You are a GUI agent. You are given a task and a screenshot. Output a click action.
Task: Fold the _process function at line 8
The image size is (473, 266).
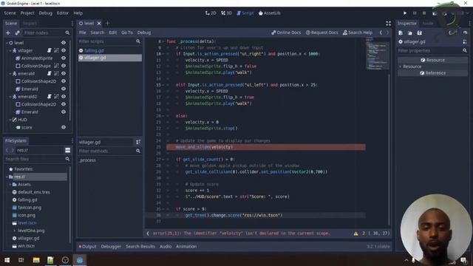163,41
